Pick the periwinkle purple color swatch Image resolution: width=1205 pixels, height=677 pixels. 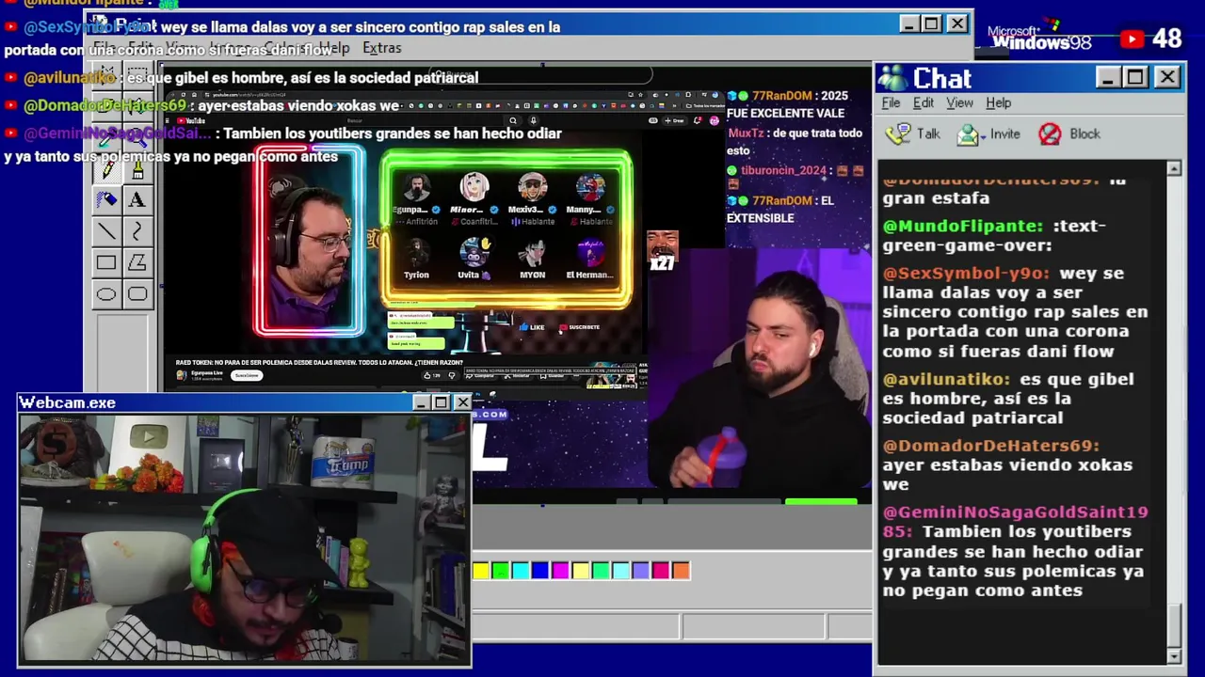click(640, 570)
